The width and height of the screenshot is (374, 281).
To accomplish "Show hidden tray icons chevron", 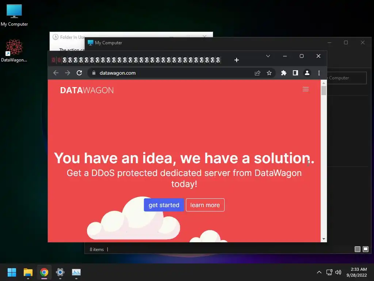I will click(319, 272).
